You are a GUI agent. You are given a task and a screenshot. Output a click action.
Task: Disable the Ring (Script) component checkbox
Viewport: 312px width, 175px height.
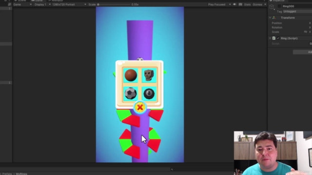(278, 38)
